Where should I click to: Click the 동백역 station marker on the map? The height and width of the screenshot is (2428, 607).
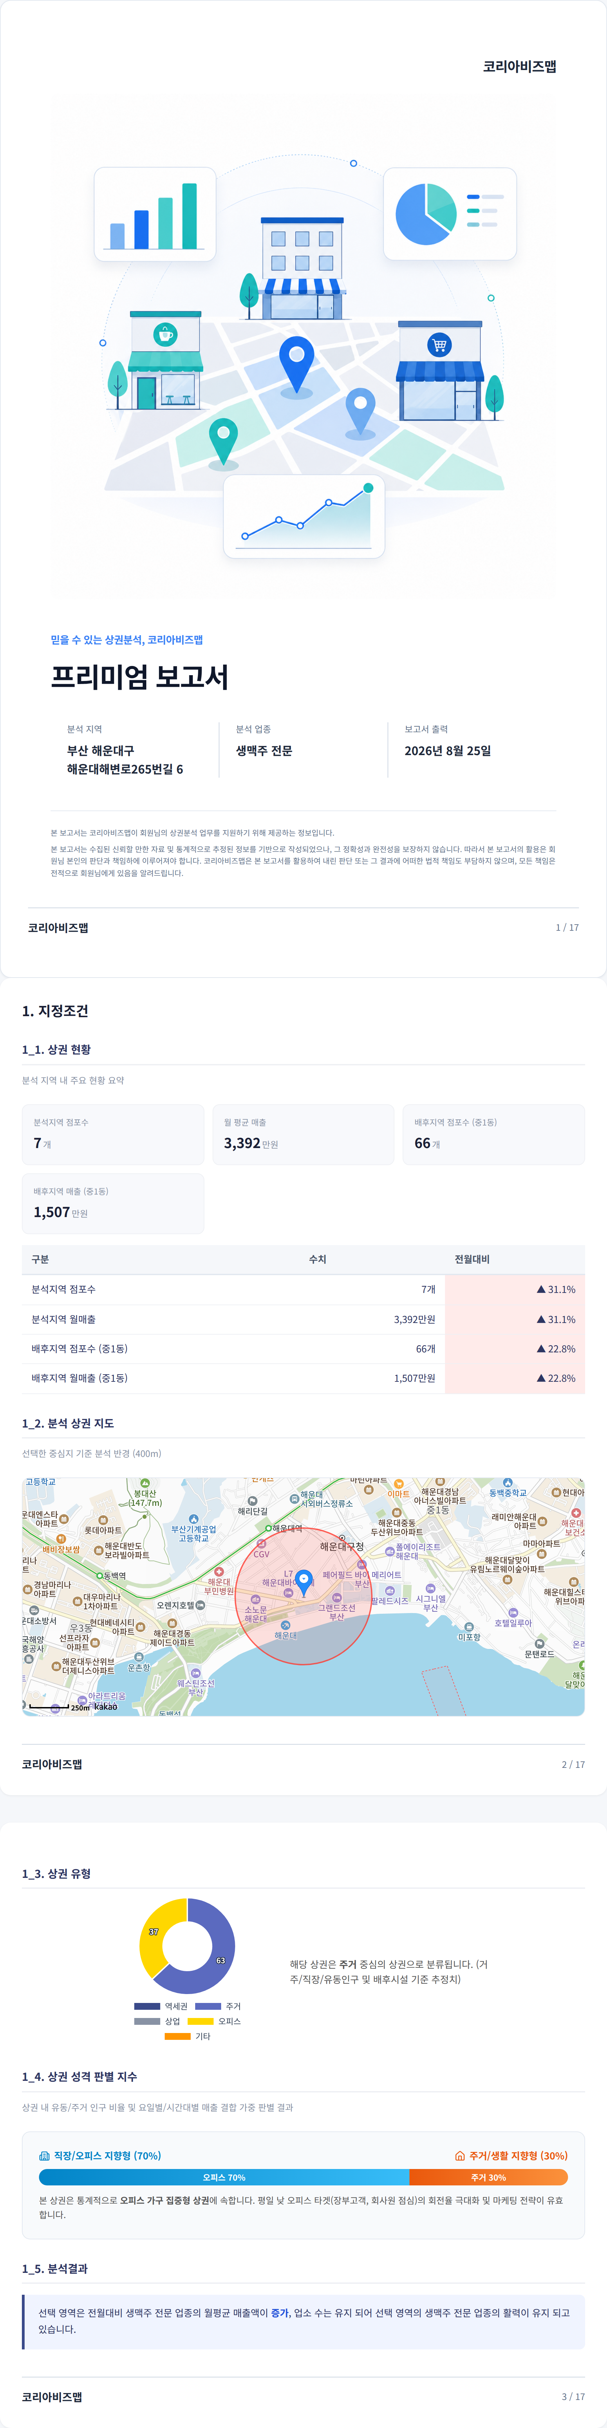(x=100, y=1575)
